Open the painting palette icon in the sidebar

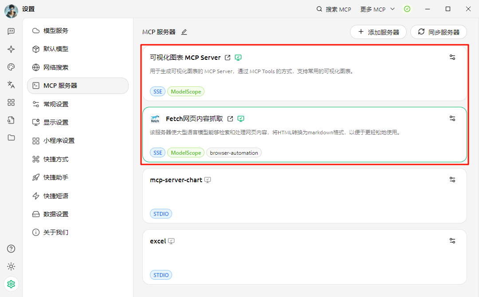pyautogui.click(x=11, y=67)
